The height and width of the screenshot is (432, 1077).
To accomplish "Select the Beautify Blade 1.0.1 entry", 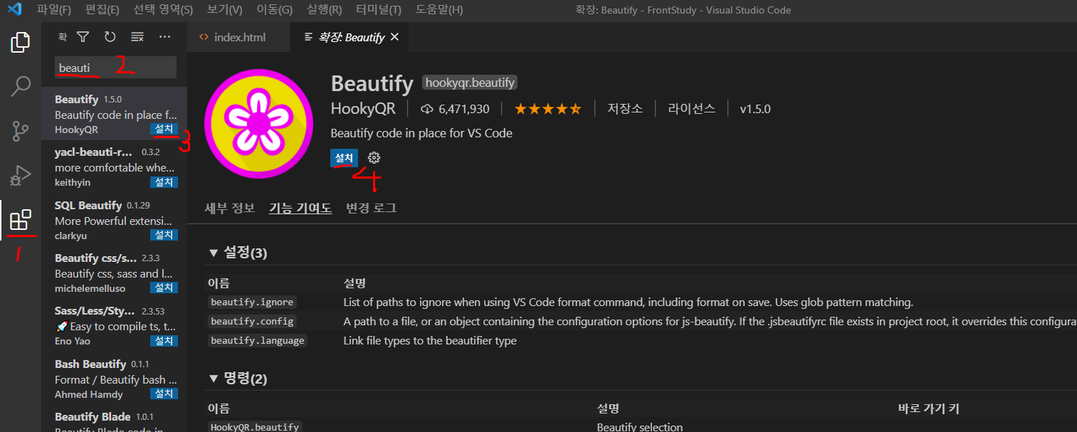I will [x=114, y=418].
